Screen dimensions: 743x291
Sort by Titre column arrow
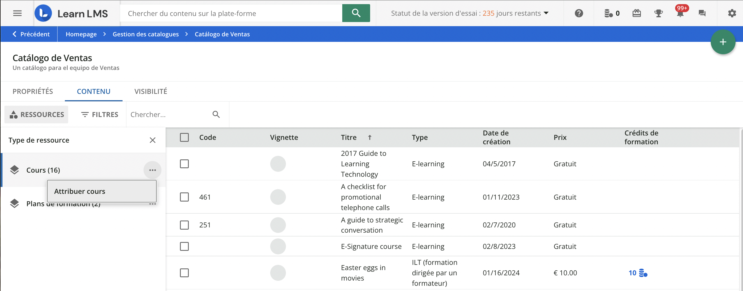click(x=370, y=137)
